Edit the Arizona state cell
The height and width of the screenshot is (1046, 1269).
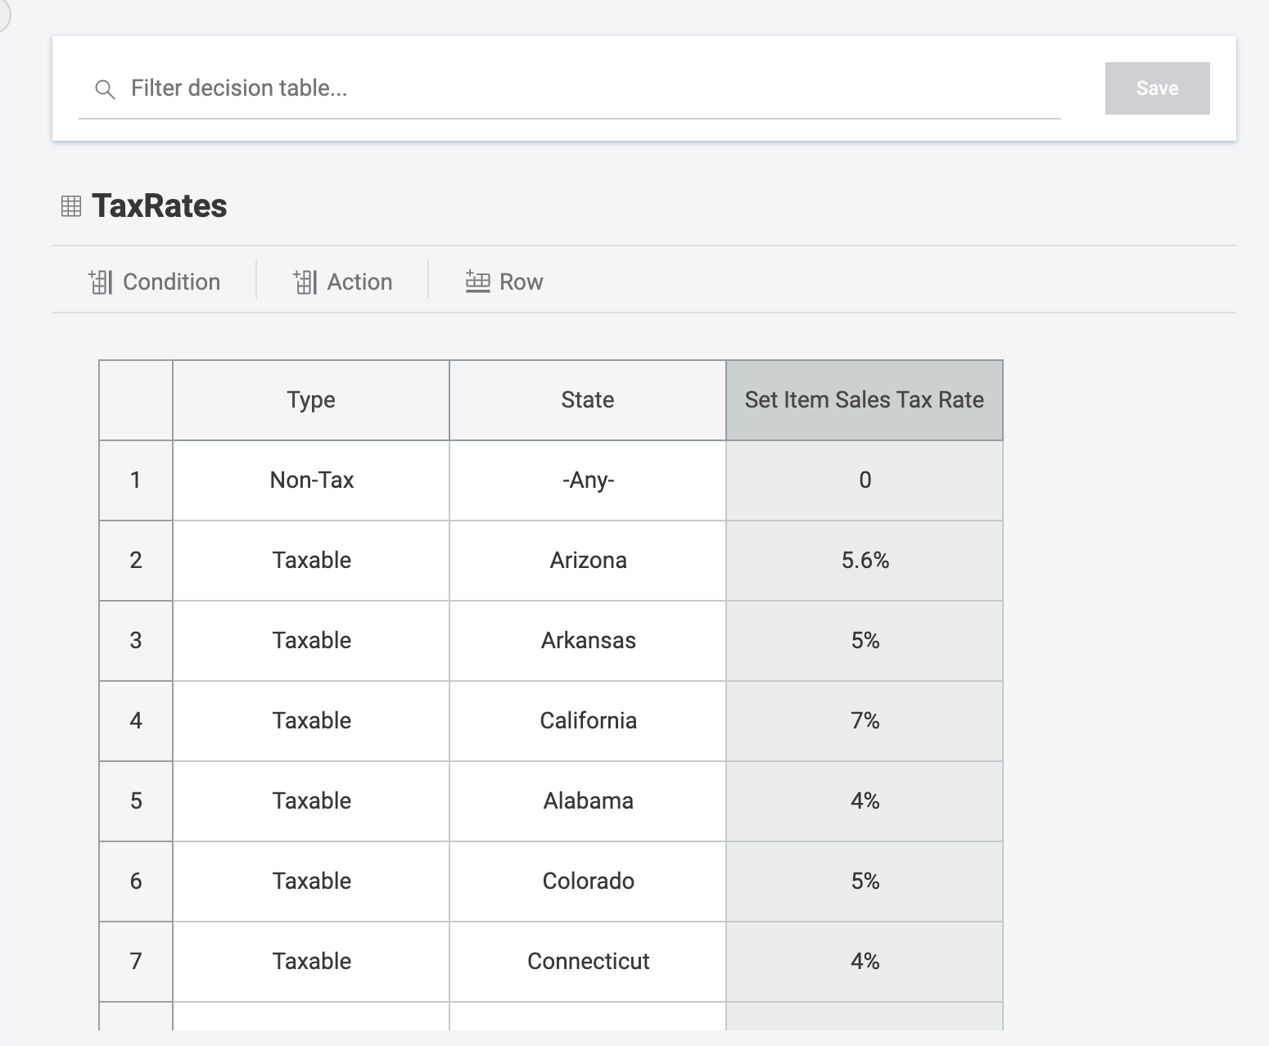(x=588, y=561)
